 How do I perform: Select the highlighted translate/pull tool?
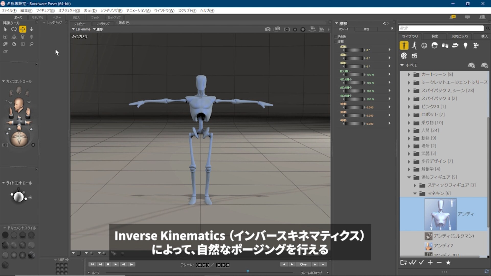[x=23, y=29]
